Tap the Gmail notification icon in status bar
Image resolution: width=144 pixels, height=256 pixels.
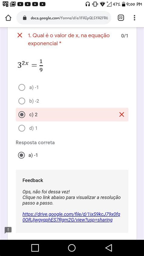[13, 4]
